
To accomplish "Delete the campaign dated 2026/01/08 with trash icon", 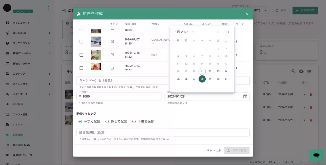I will (311, 94).
